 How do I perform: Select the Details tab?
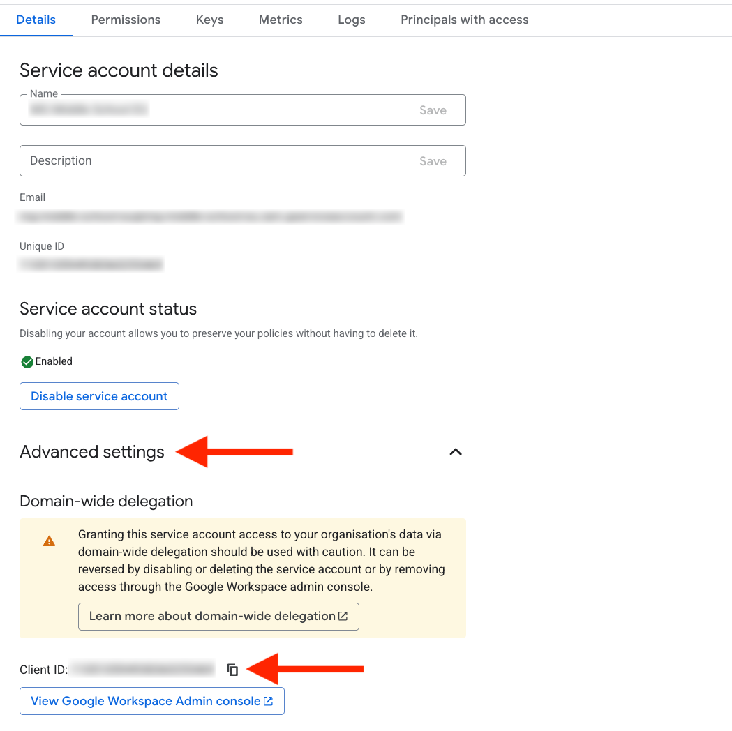36,20
